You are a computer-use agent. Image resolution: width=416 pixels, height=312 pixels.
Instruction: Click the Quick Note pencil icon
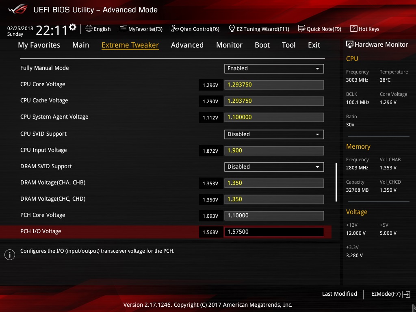302,28
